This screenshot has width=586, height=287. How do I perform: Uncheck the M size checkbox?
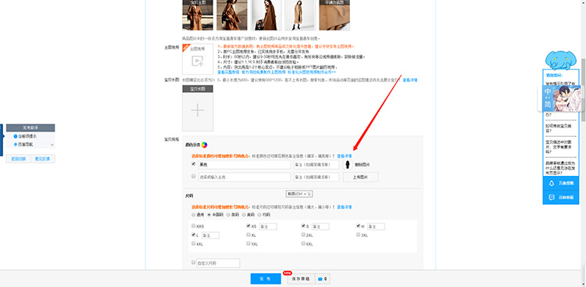359,226
